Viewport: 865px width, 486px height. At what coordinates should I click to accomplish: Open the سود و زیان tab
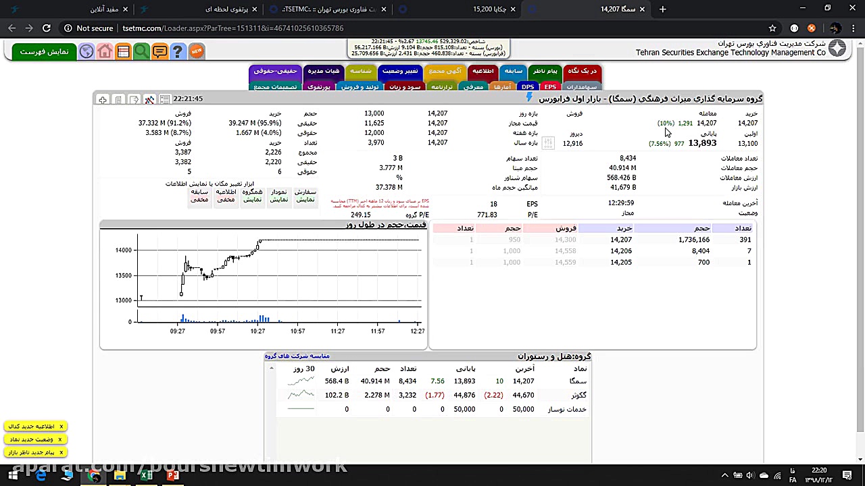click(405, 86)
